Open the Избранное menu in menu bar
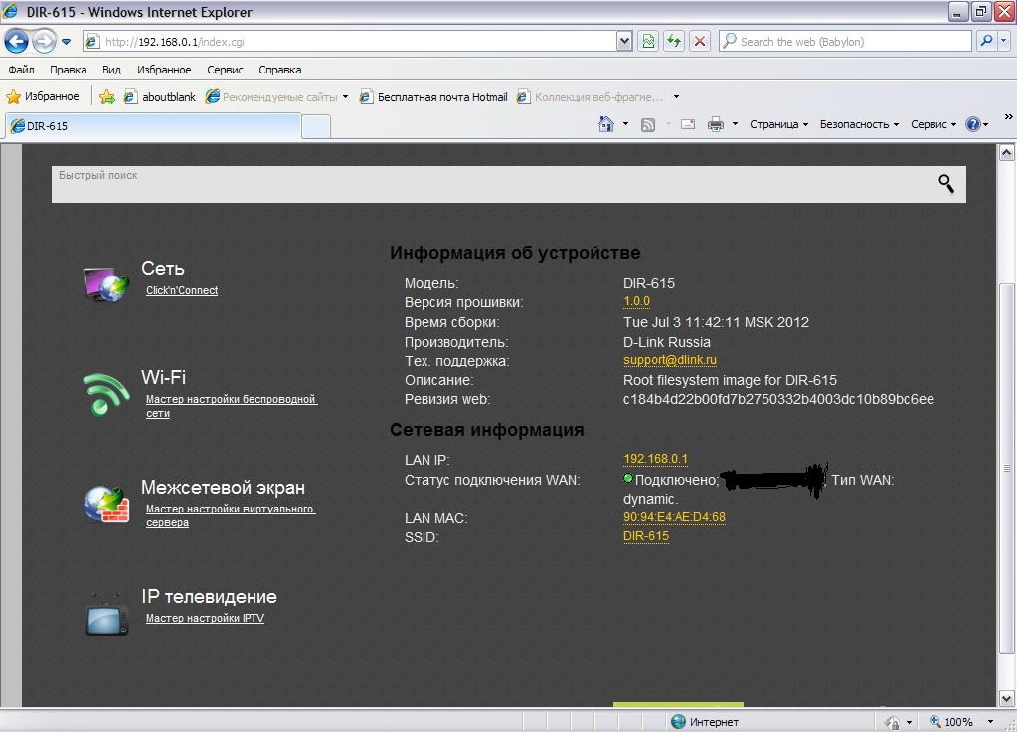 point(164,70)
